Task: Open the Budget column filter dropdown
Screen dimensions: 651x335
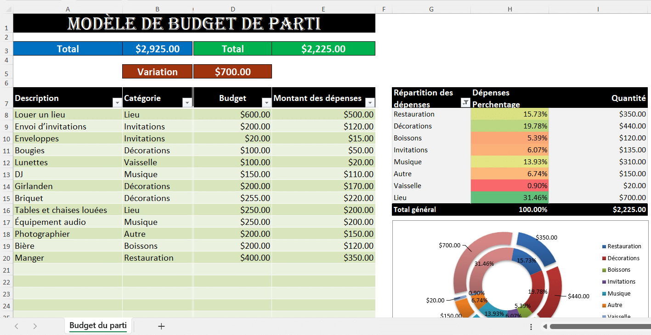Action: click(266, 103)
